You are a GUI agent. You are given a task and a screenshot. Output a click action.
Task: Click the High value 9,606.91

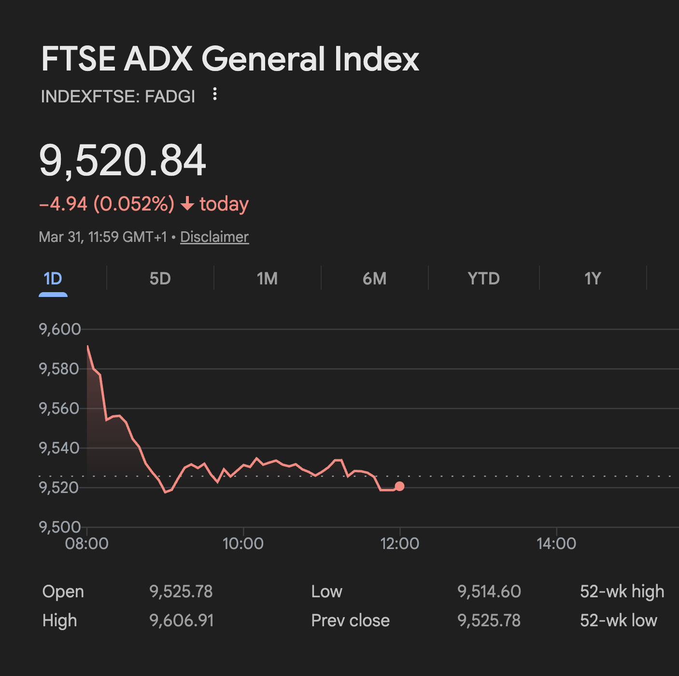pos(182,620)
